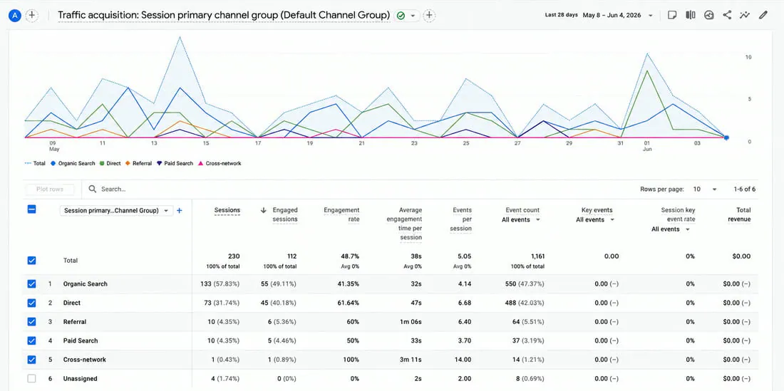Click the Total legend marker
The width and height of the screenshot is (784, 391).
28,163
